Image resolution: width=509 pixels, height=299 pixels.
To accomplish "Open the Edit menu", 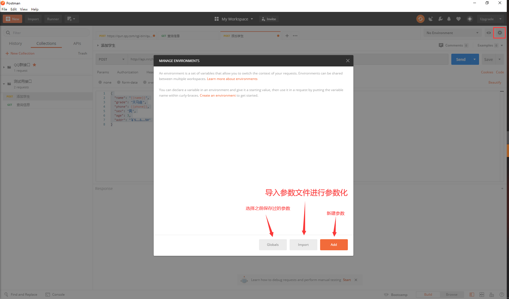I will (x=14, y=9).
